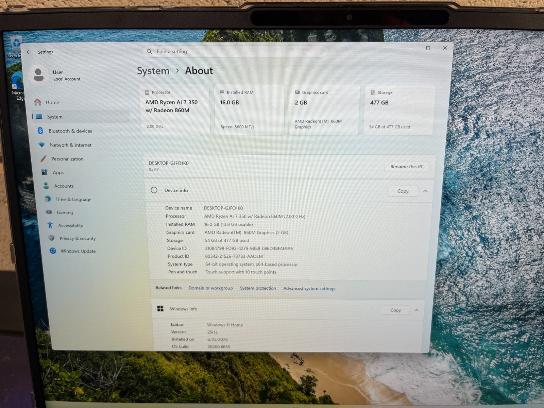Collapse the Device info section chevron
The image size is (544, 408).
425,191
